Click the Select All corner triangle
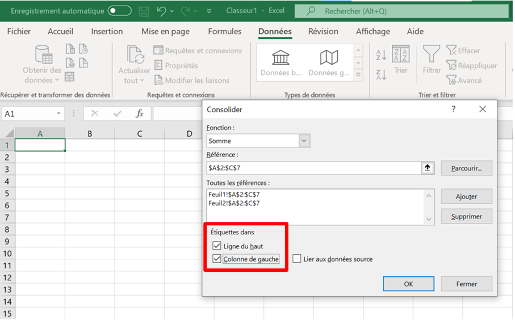This screenshot has width=515, height=320. (x=9, y=133)
